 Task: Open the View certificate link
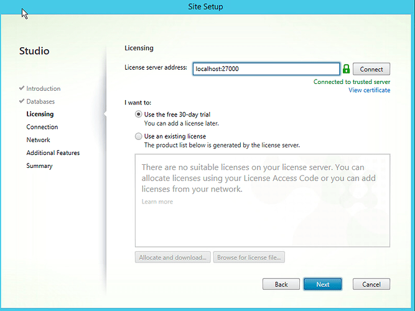point(369,90)
